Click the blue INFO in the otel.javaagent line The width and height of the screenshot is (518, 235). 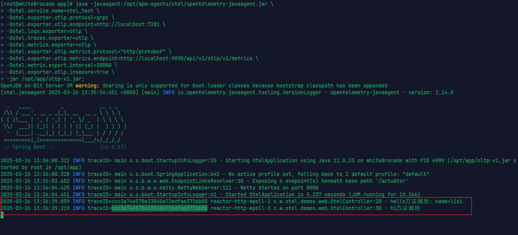pos(168,93)
